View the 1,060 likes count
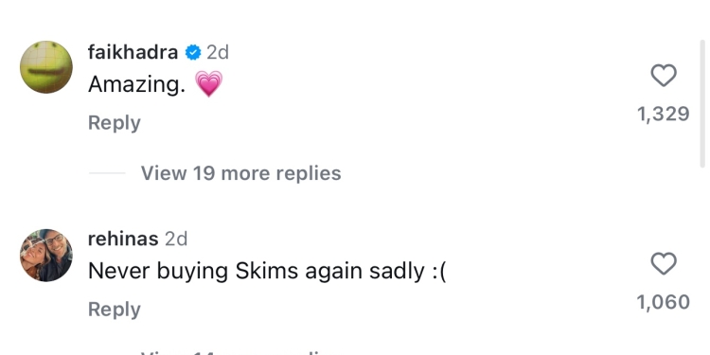The height and width of the screenshot is (355, 710). click(664, 302)
